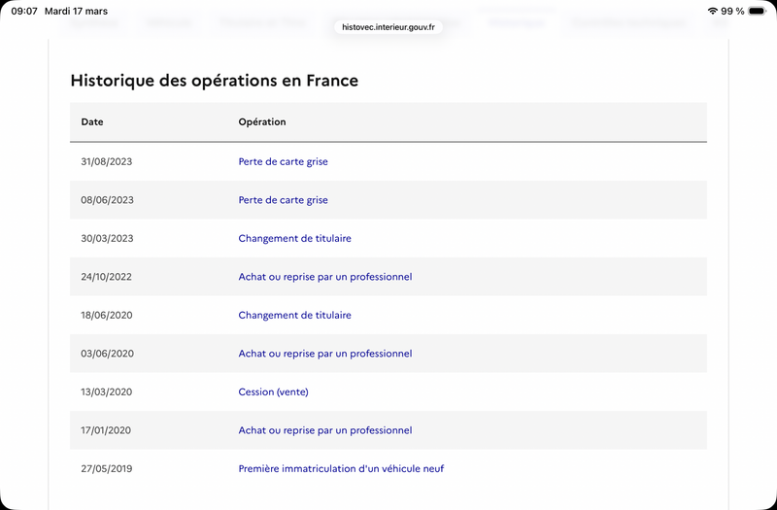Tap the "Mardi 17 mars" date

tap(77, 11)
